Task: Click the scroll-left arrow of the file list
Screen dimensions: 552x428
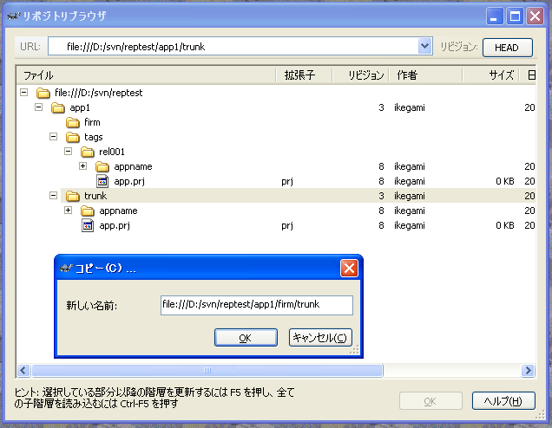Action: (23, 370)
